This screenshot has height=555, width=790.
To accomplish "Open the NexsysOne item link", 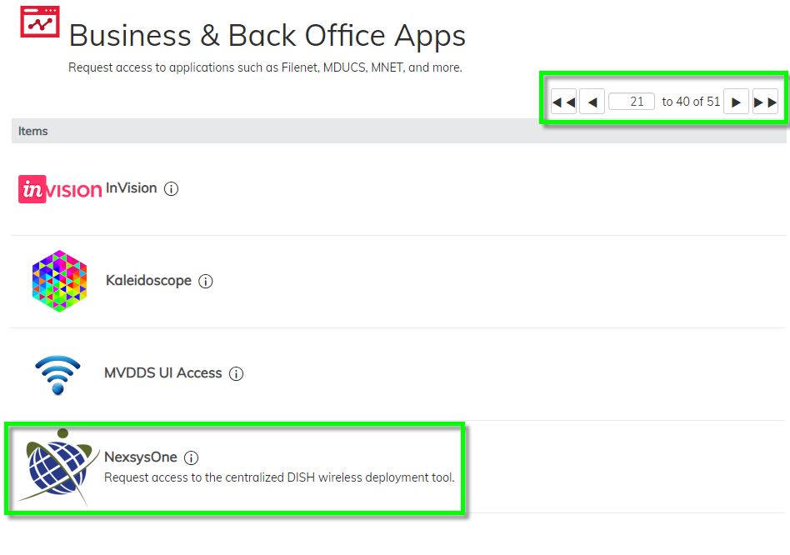I will click(141, 457).
